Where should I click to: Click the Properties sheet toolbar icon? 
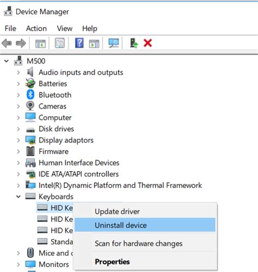(x=60, y=43)
